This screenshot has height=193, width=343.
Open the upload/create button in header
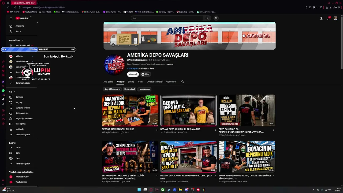click(321, 18)
